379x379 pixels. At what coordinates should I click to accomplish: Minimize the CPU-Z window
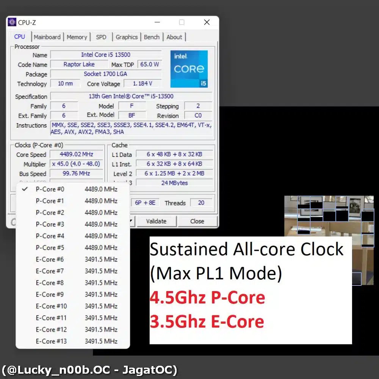pos(157,22)
